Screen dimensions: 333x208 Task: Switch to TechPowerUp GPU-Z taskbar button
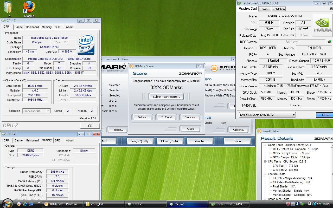(x=229, y=204)
